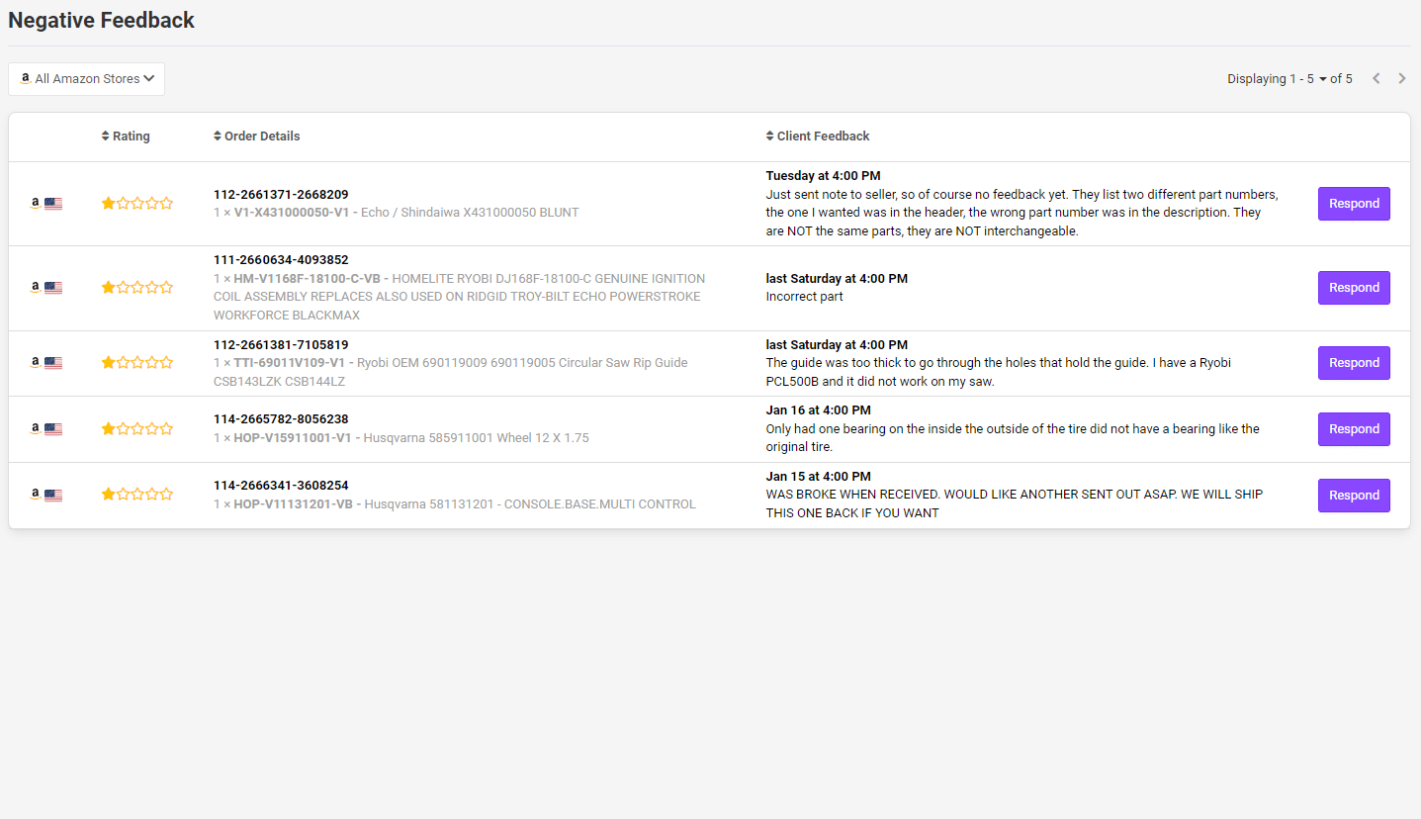The width and height of the screenshot is (1421, 819).
Task: Click the Amazon icon for order 112-2661371-2668209
Action: click(35, 204)
